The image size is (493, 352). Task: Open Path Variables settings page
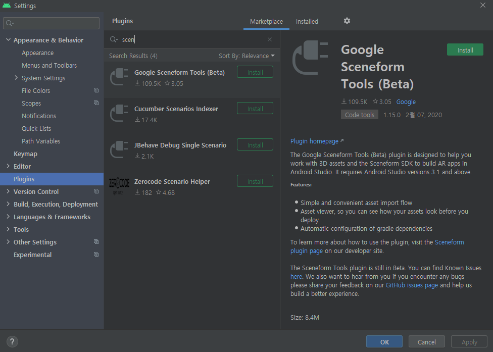pyautogui.click(x=41, y=141)
